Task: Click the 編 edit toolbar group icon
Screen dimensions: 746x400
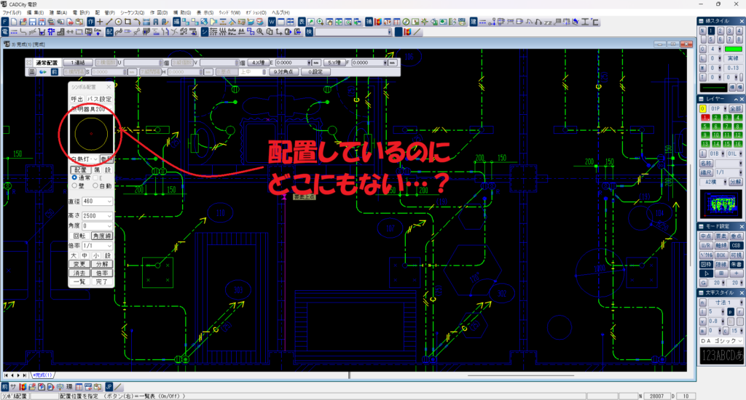Action: (x=176, y=22)
